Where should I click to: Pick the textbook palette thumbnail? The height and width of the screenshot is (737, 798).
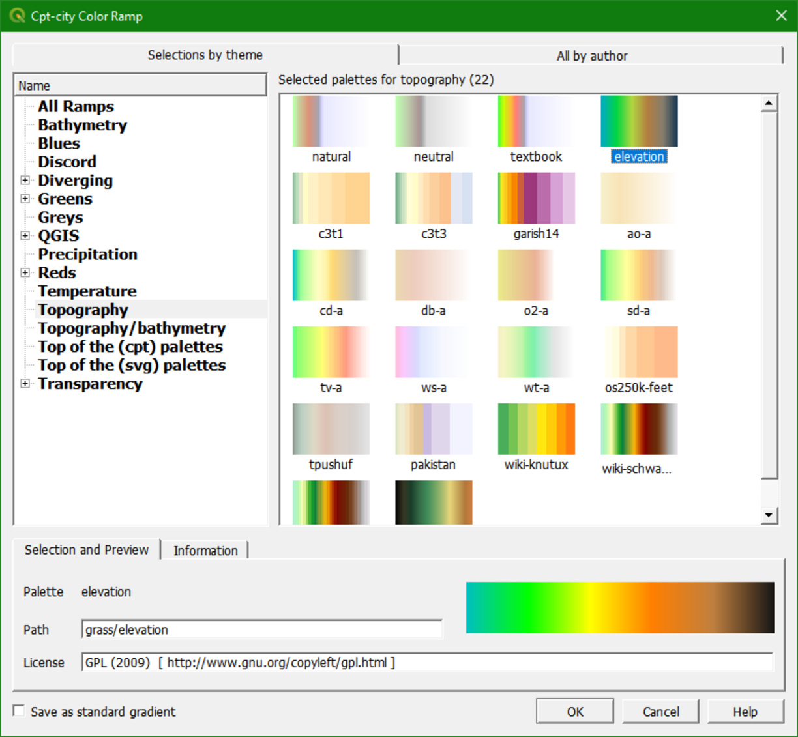536,121
